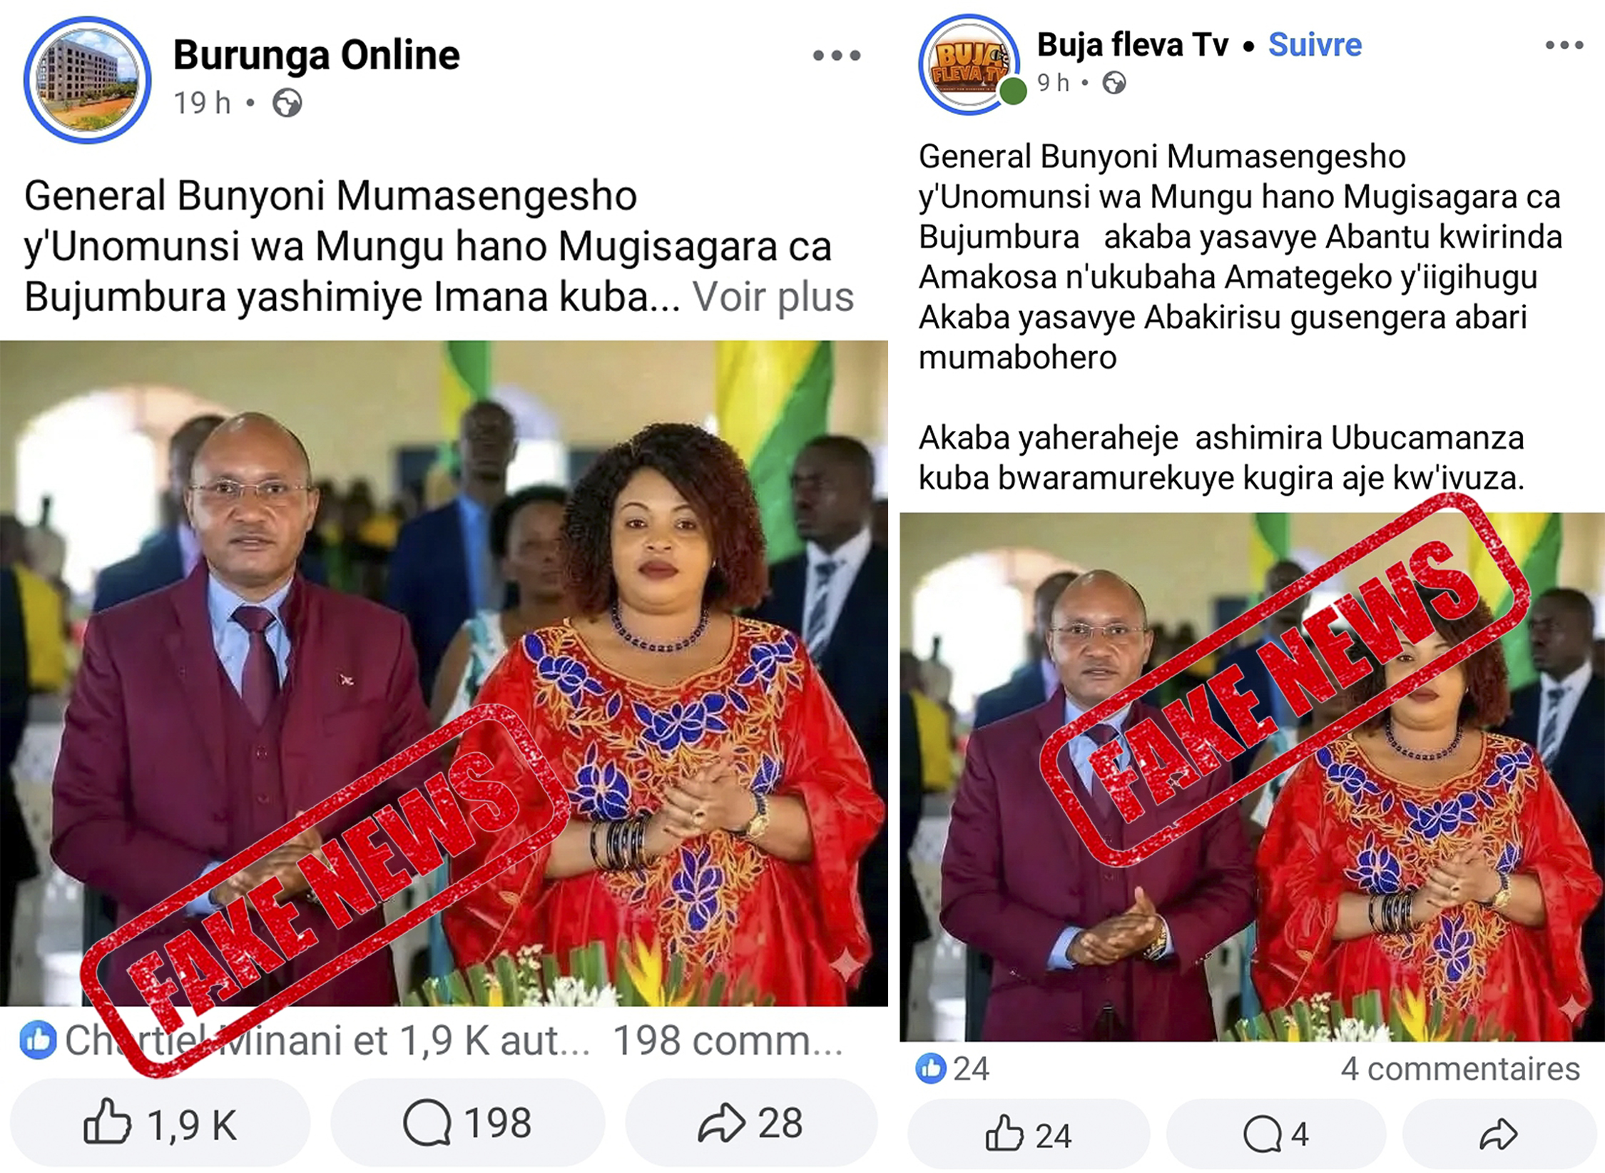
Task: Share the Buja fleva Tv post
Action: 1499,1135
